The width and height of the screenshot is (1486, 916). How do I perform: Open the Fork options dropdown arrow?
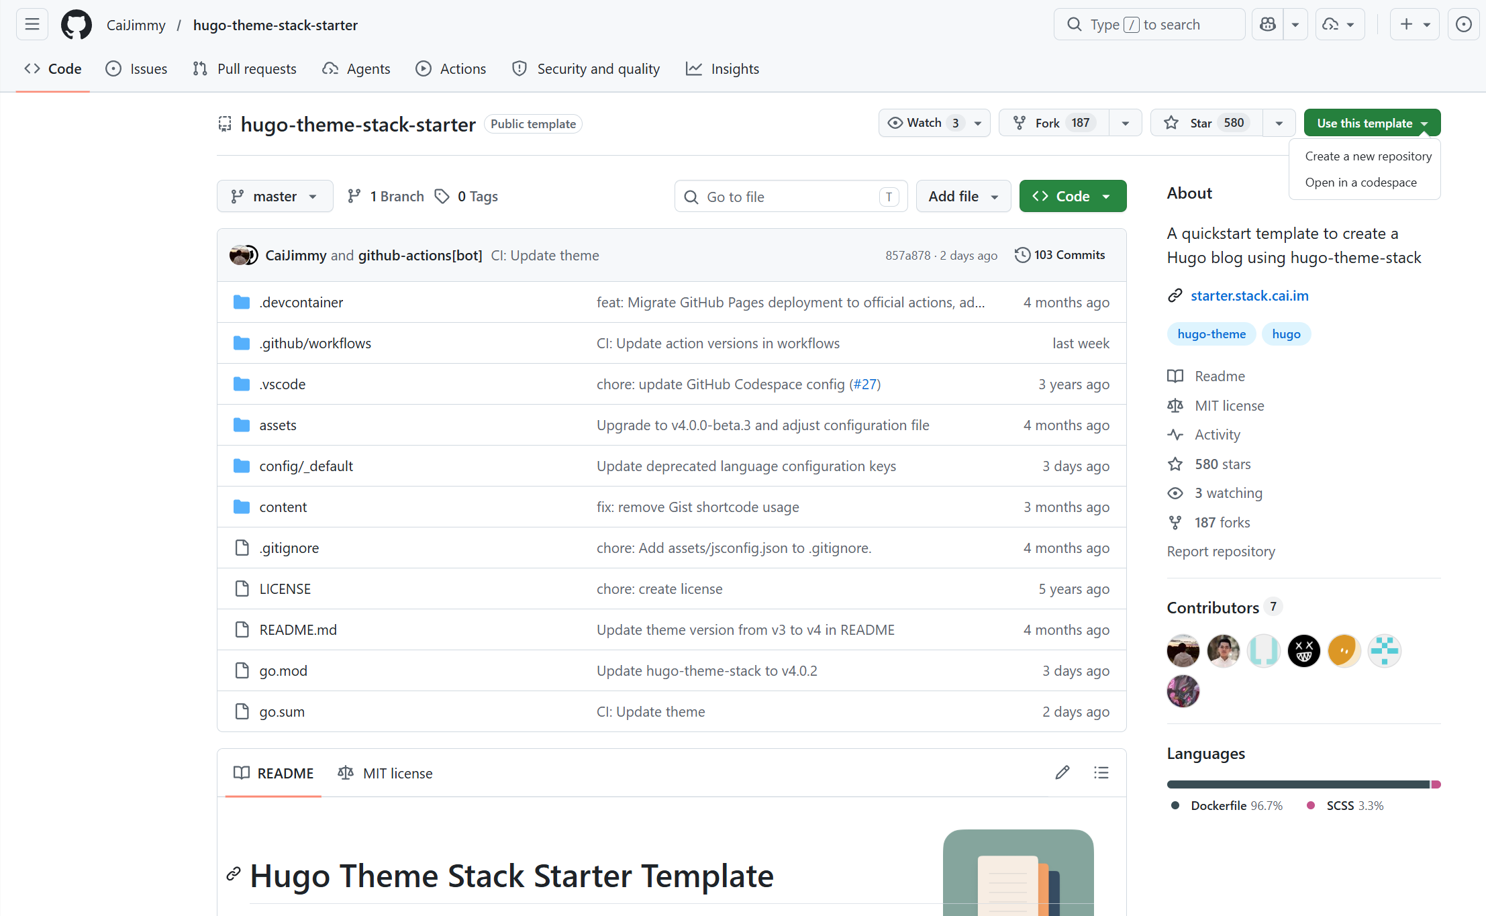coord(1126,123)
